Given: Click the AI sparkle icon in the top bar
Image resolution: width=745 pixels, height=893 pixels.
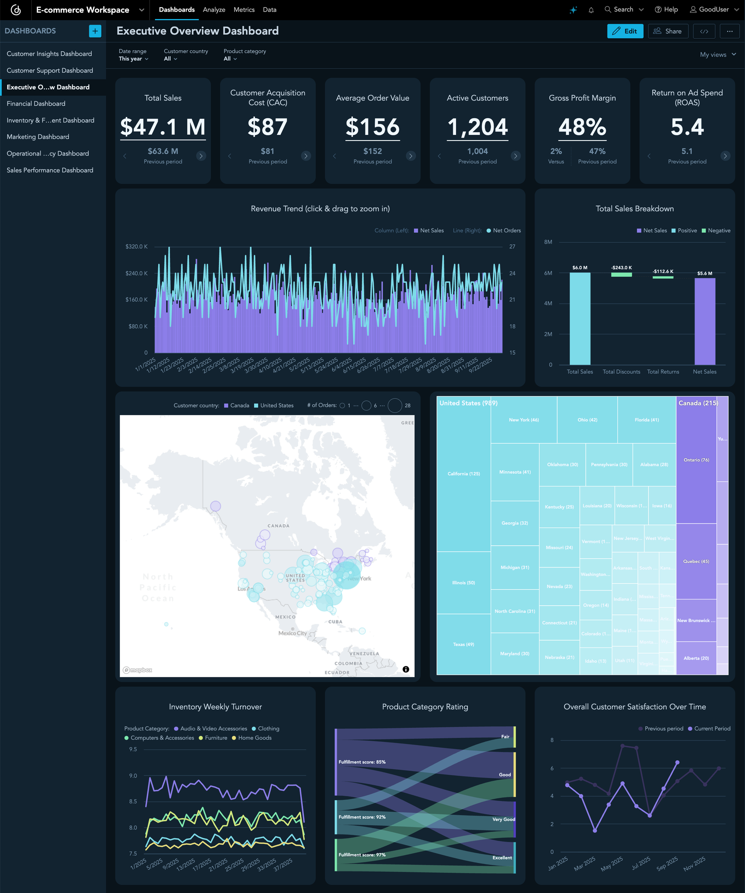Looking at the screenshot, I should tap(574, 9).
